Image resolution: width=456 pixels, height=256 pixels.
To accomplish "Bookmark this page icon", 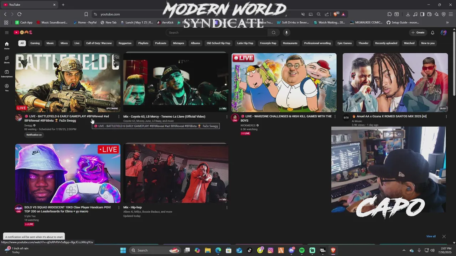I will pos(86,14).
